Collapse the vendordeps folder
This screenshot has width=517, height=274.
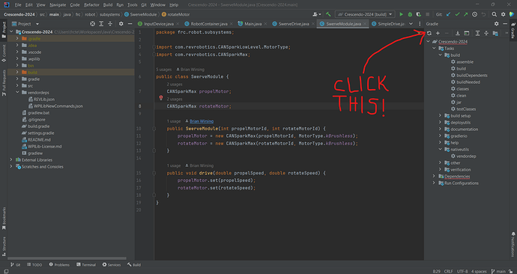(17, 92)
